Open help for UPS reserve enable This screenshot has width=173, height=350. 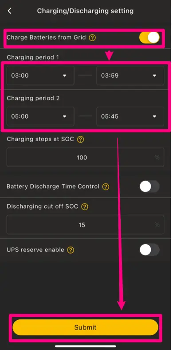pyautogui.click(x=71, y=250)
